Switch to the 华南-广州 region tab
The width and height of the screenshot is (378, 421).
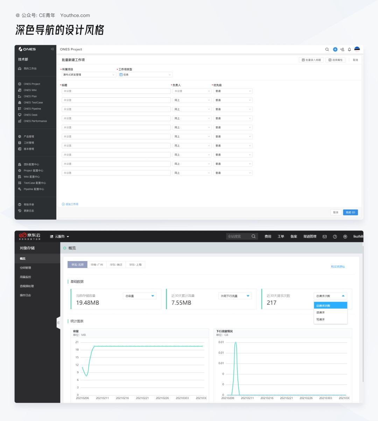pyautogui.click(x=97, y=265)
